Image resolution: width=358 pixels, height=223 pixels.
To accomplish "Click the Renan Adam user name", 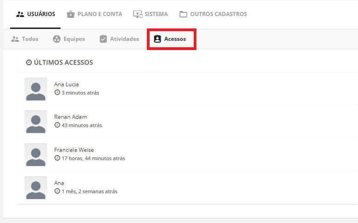I will [x=70, y=117].
